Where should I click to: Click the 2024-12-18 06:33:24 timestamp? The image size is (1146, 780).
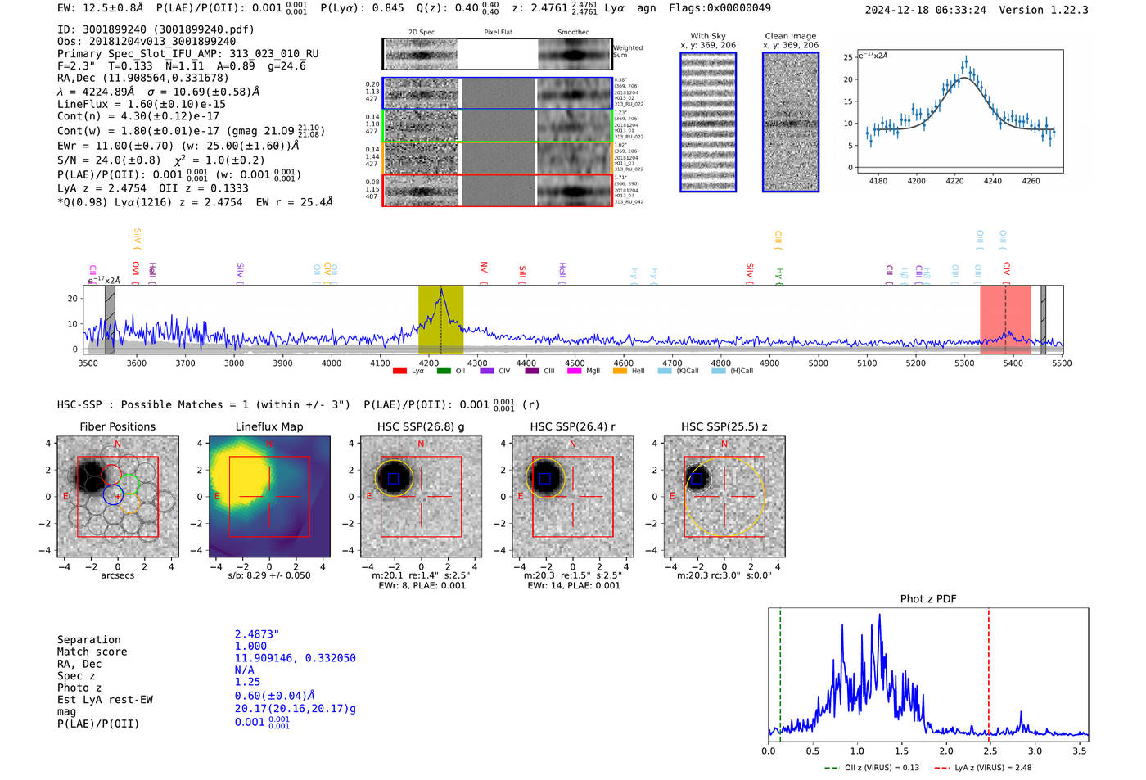point(925,10)
